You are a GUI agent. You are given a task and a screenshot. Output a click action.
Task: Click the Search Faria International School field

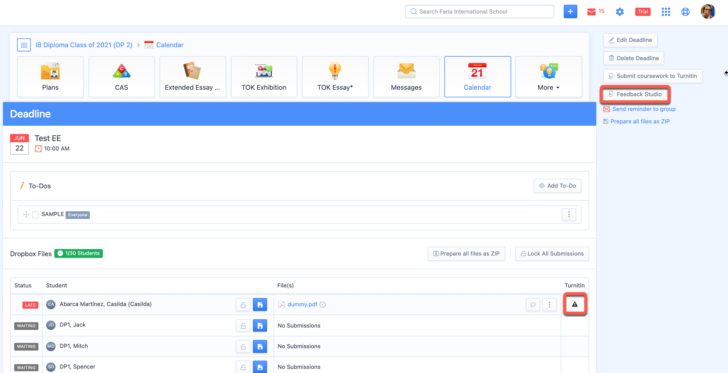click(480, 12)
